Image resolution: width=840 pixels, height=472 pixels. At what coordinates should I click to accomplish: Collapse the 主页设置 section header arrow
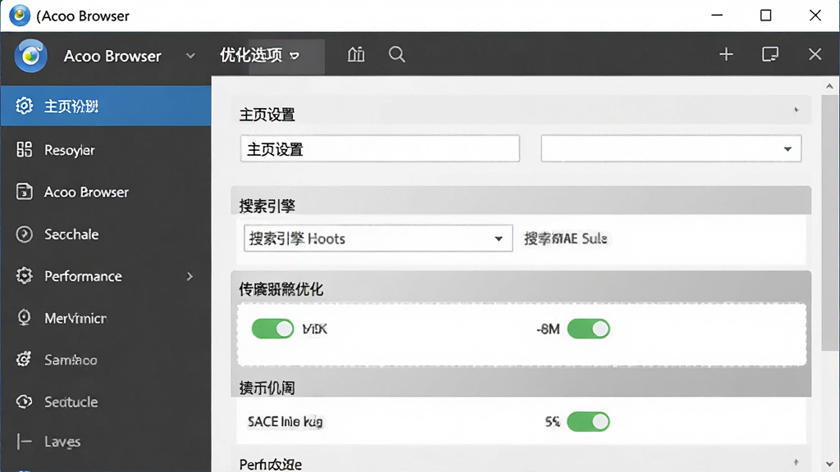tap(796, 110)
